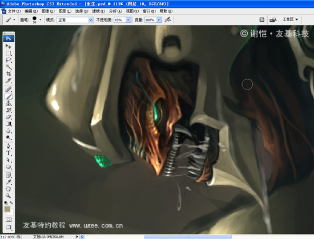Select the Zoom tool
This screenshot has height=239, width=314.
tap(9, 196)
